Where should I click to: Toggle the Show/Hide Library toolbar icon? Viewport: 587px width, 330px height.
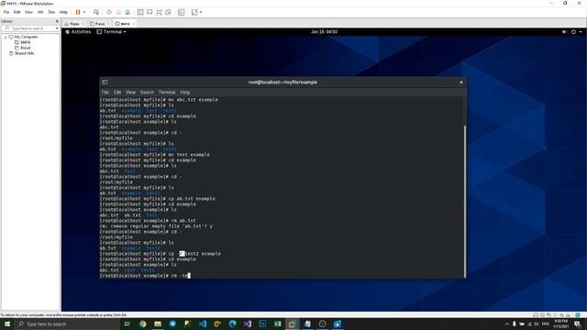point(140,12)
